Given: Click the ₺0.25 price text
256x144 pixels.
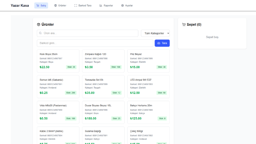Looking at the screenshot, I should [44, 93].
